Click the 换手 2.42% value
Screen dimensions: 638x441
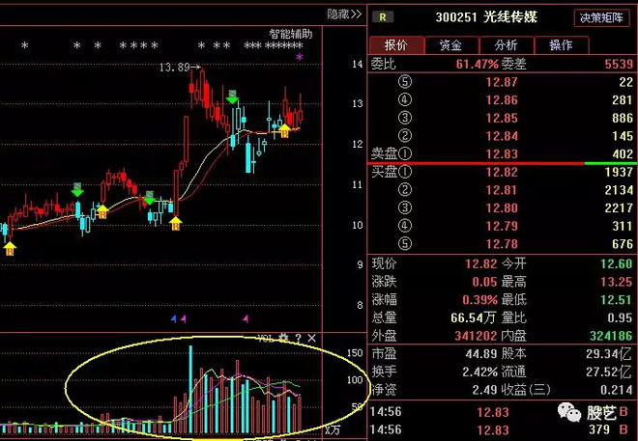tap(479, 372)
